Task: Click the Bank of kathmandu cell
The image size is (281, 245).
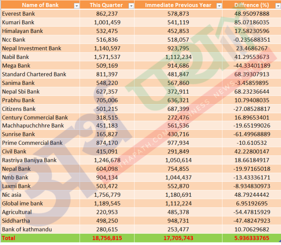Action: 40,229
